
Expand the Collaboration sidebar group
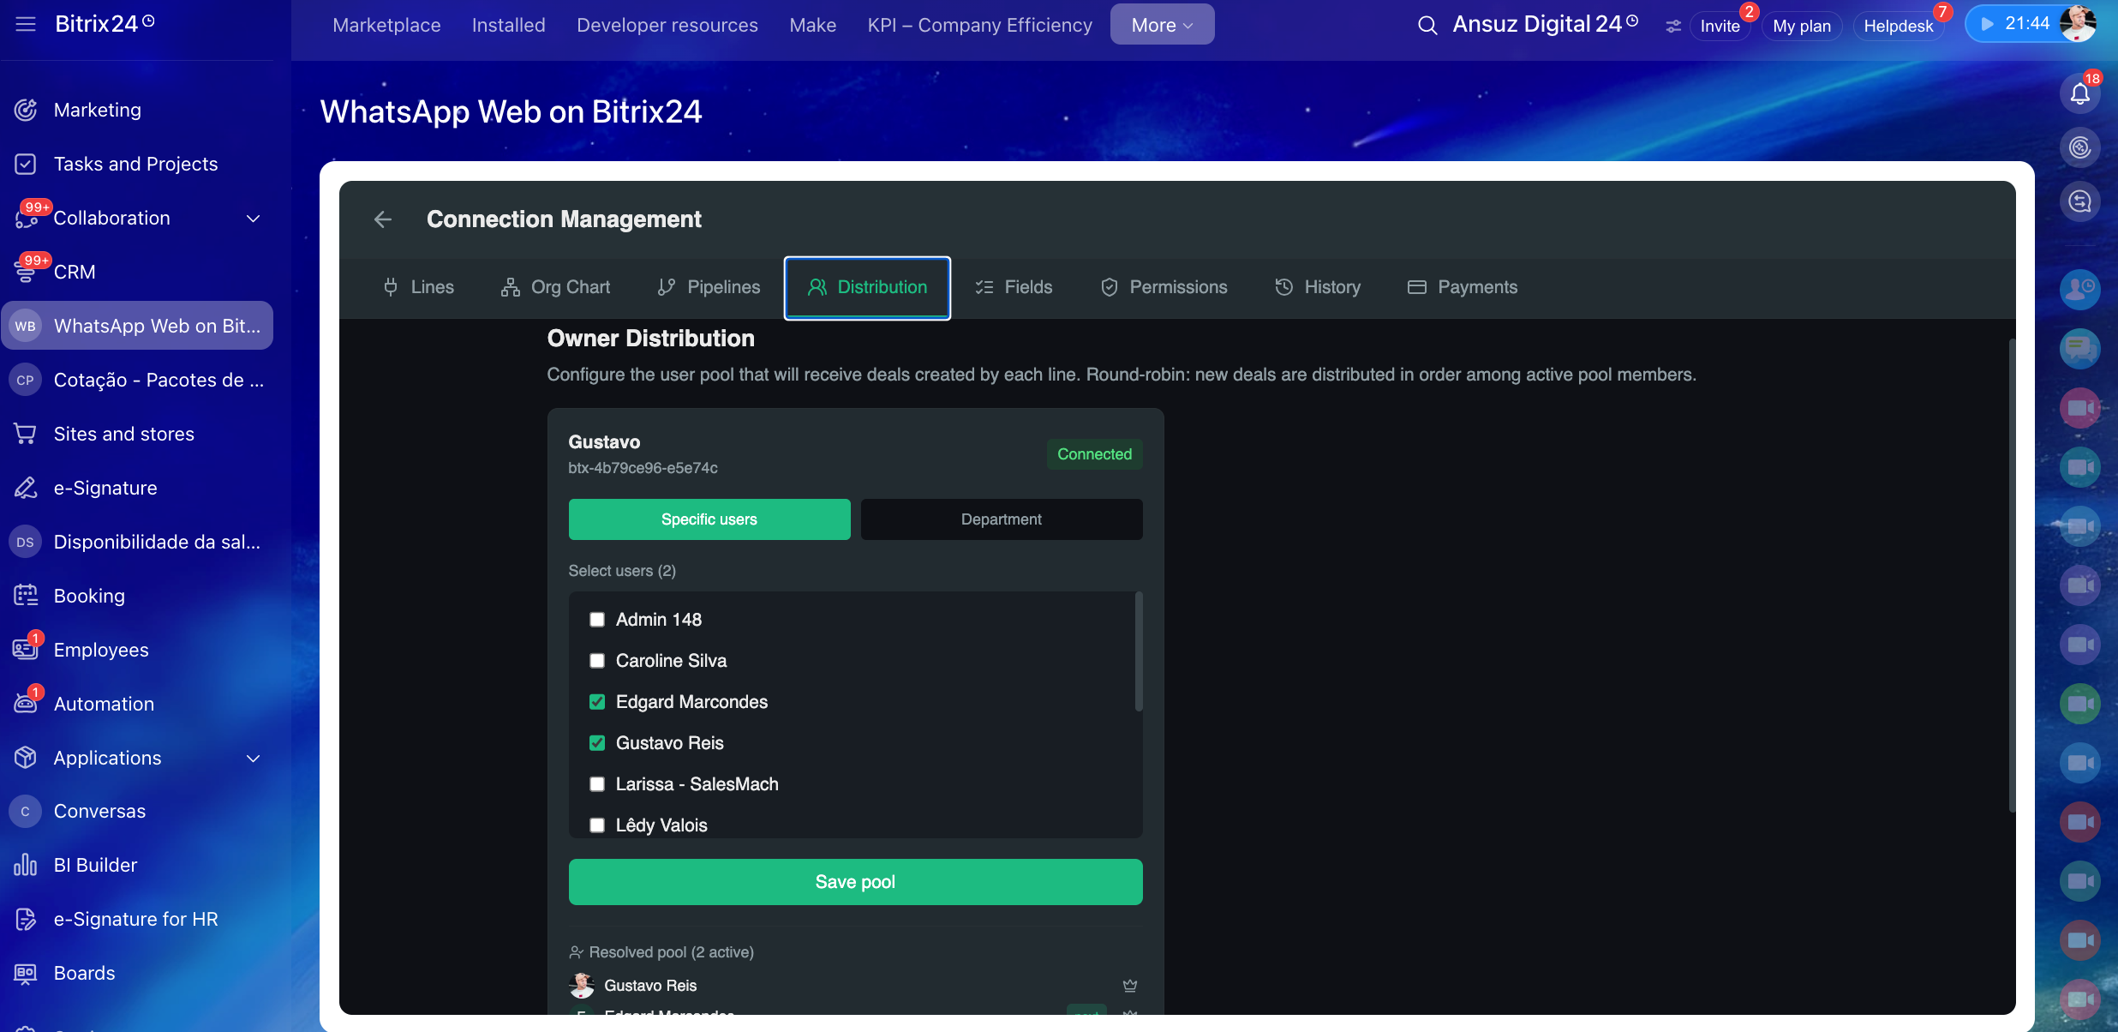[254, 219]
